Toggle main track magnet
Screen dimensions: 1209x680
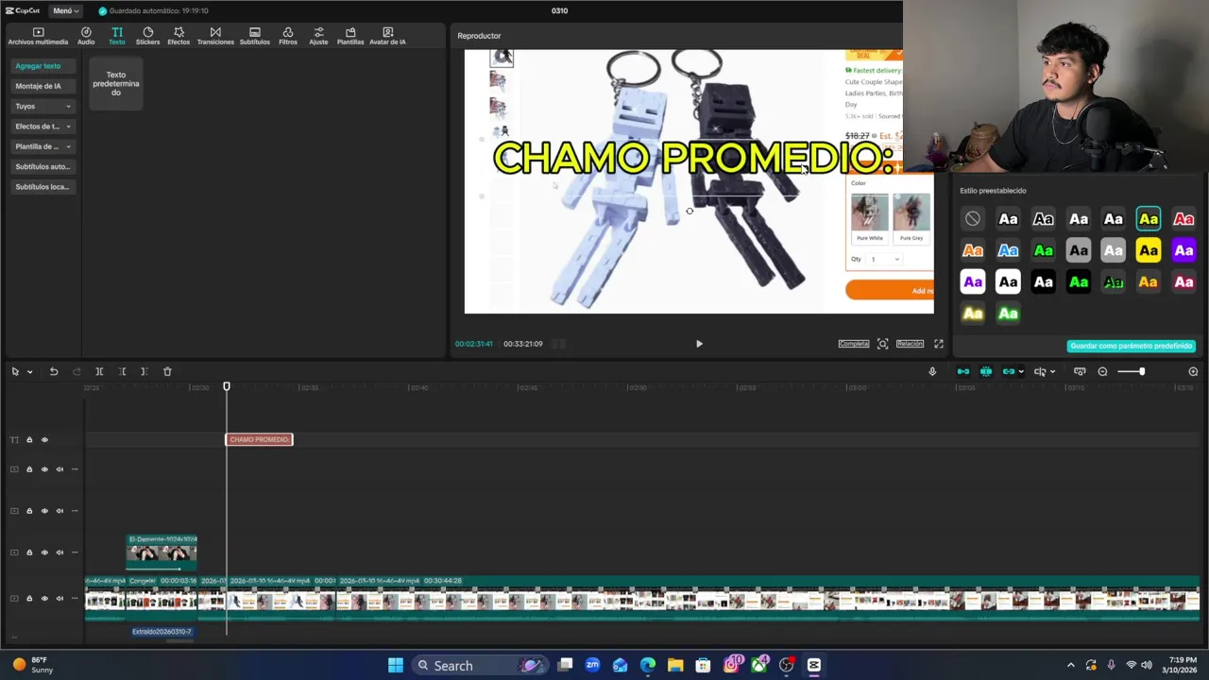[x=963, y=371]
